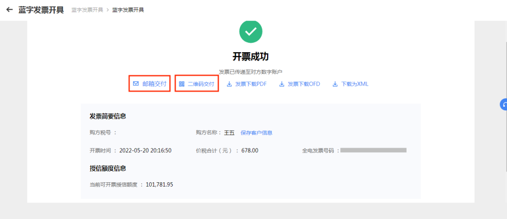The image size is (507, 219).
Task: Click the 当前可开票授信额度 label
Action: 116,185
